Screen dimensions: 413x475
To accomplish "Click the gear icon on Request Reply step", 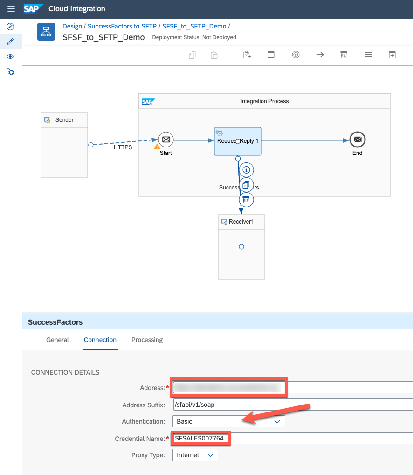I will (220, 133).
